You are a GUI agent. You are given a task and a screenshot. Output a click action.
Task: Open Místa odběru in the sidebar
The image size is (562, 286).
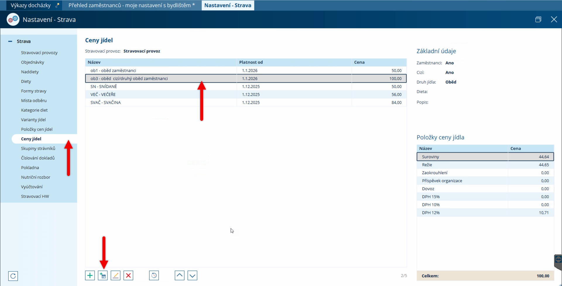coord(34,100)
